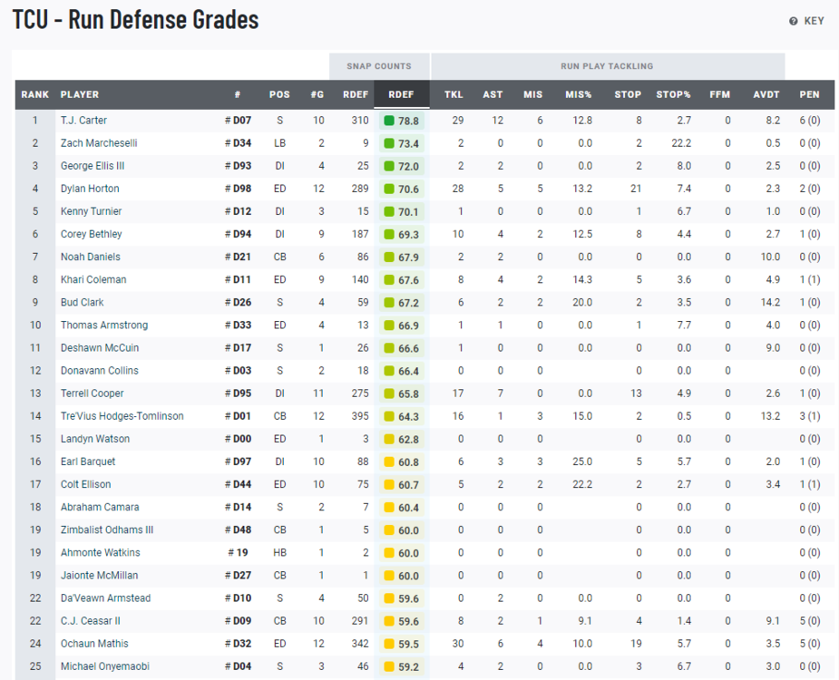
Task: Click the SNAP COUNTS group header
Action: [x=378, y=66]
